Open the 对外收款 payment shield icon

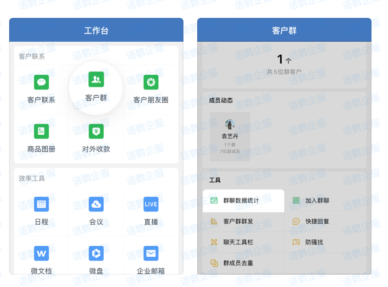96,132
